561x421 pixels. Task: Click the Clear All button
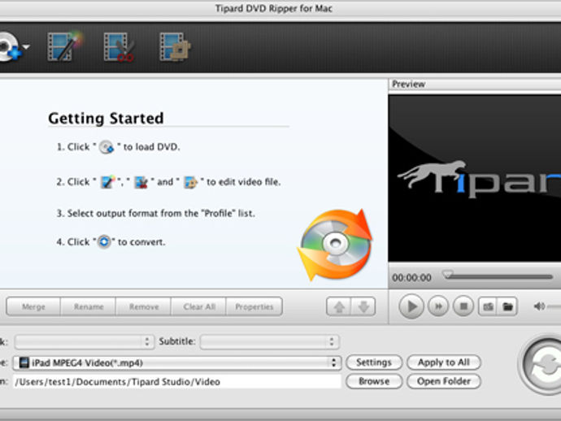[199, 306]
